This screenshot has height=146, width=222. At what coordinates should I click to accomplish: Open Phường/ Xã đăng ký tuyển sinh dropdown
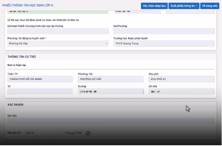click(58, 43)
